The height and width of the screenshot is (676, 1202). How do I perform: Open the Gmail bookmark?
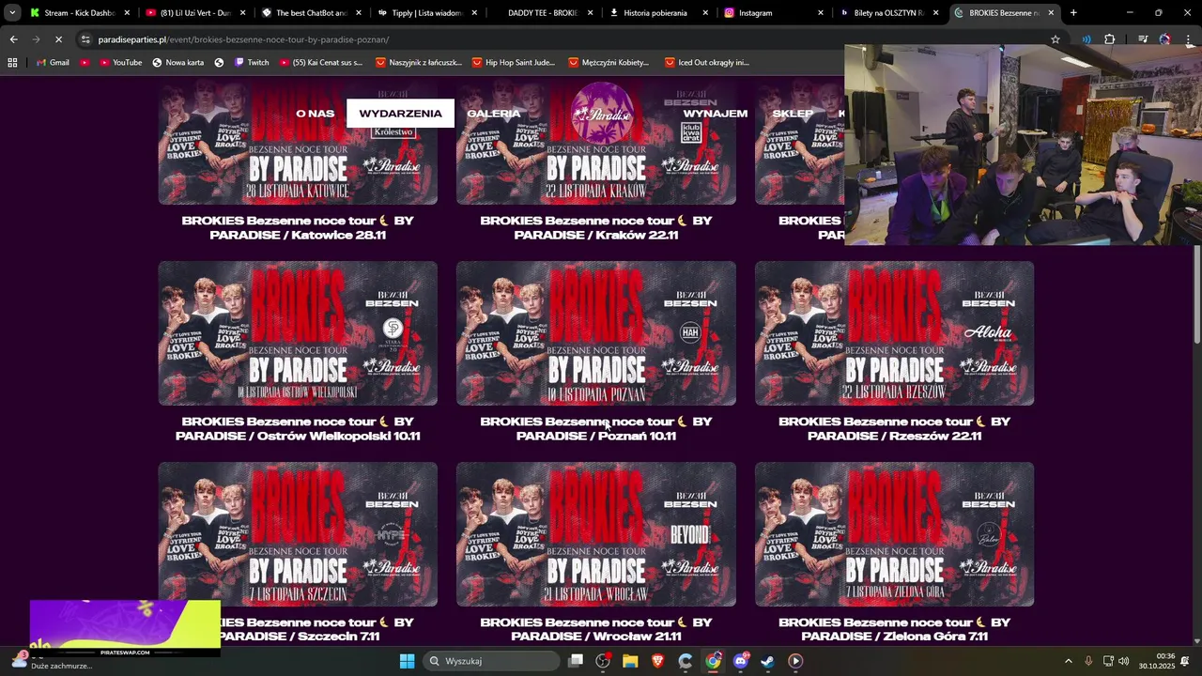[52, 62]
